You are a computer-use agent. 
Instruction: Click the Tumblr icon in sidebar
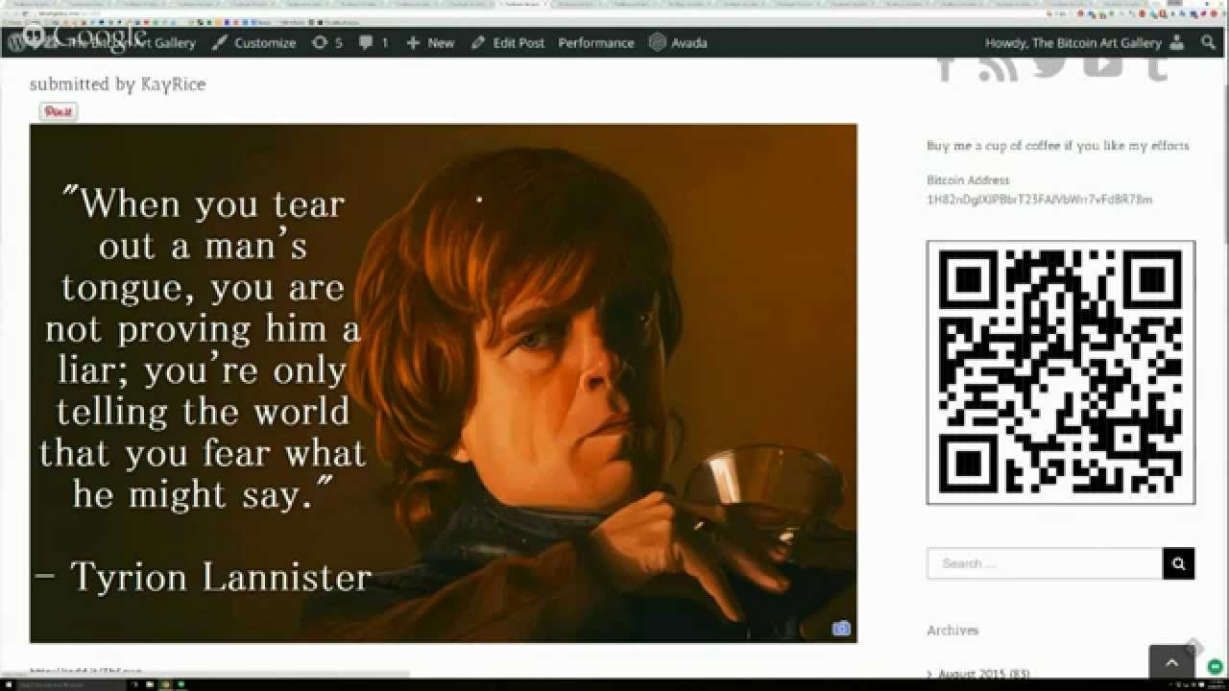pos(1157,67)
